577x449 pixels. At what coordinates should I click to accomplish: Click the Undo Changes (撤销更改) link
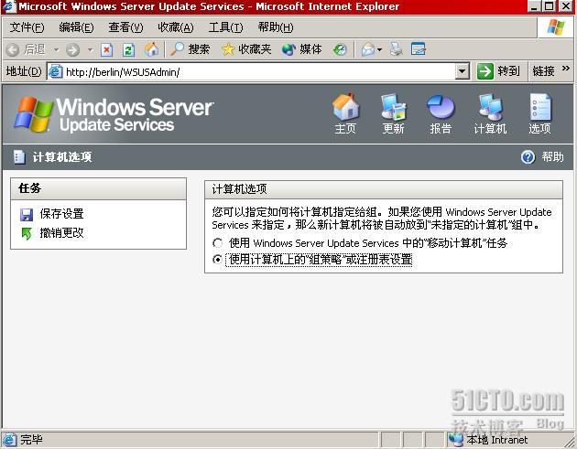[x=62, y=233]
